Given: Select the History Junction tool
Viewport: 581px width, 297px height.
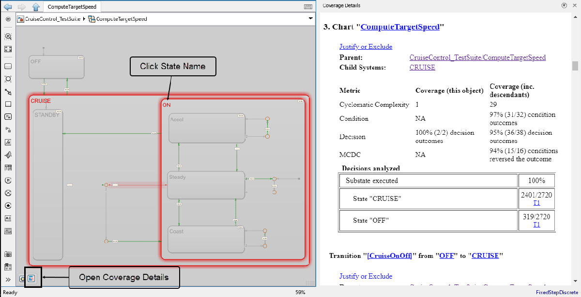Looking at the screenshot, I should (x=8, y=180).
